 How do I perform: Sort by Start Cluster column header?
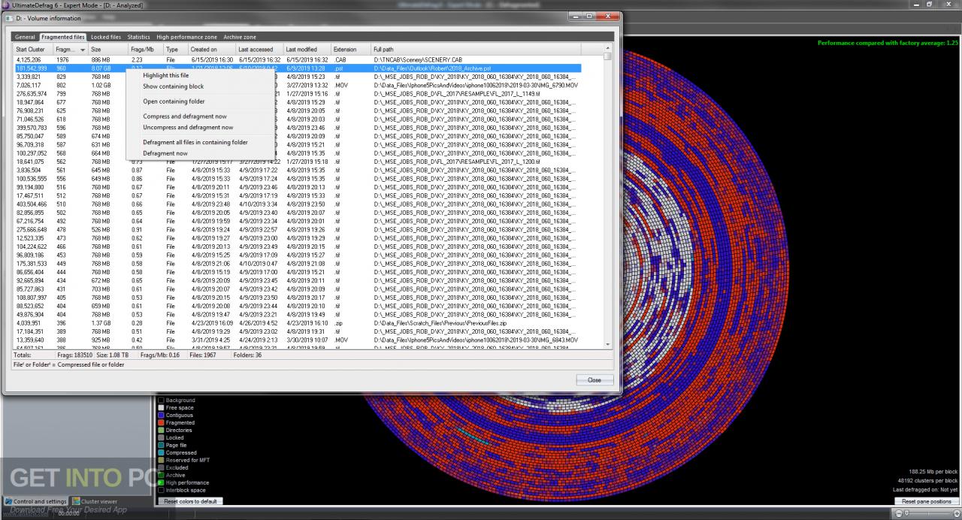33,50
